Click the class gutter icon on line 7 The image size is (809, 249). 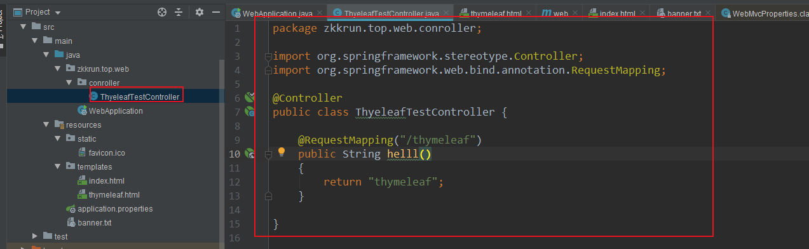[250, 112]
